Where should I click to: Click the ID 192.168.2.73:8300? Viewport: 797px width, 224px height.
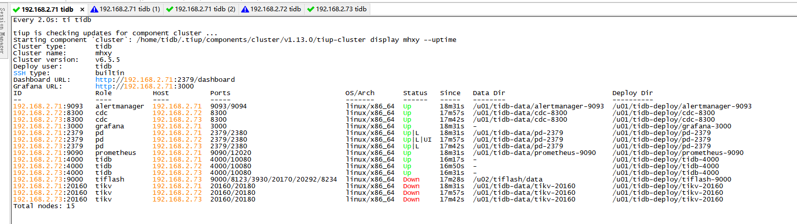[48, 120]
